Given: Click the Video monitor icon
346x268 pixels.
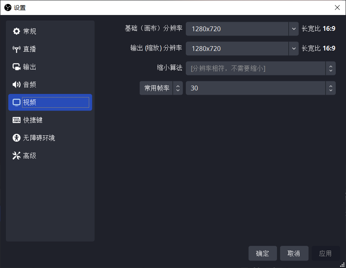Looking at the screenshot, I should pyautogui.click(x=16, y=102).
